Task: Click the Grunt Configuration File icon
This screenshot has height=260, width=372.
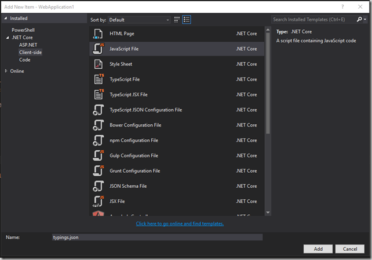Action: coord(99,171)
